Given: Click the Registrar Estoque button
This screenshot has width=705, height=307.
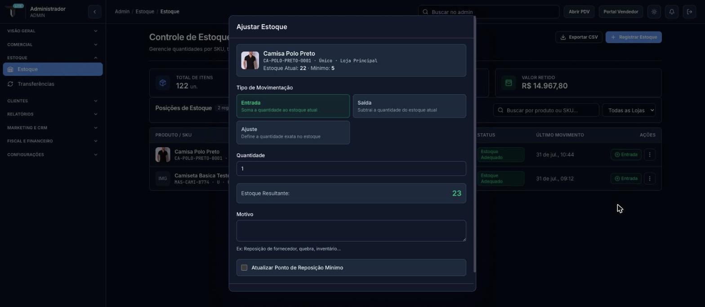Looking at the screenshot, I should coord(634,37).
